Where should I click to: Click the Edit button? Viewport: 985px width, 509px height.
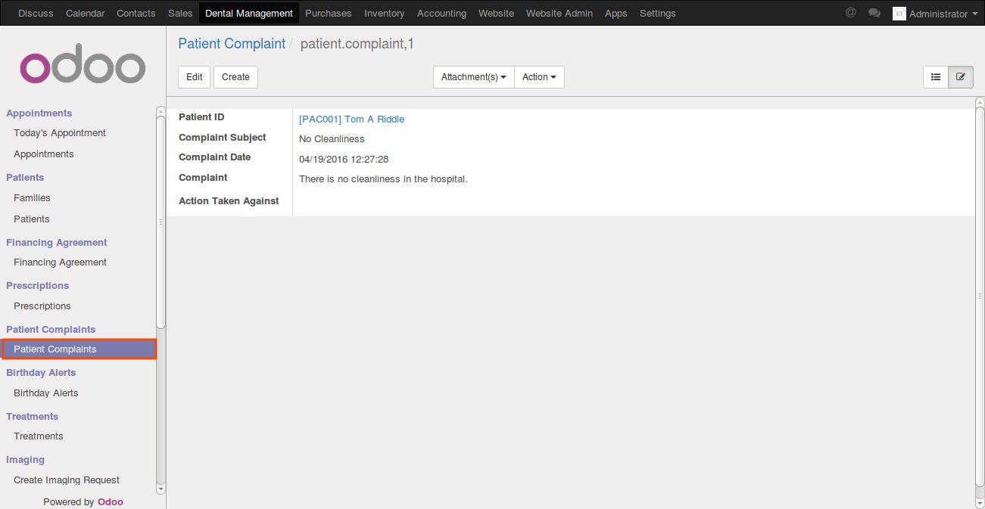pos(194,77)
